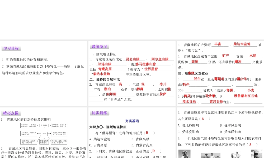Click the red answer 昆仑山脉

(x=133, y=59)
